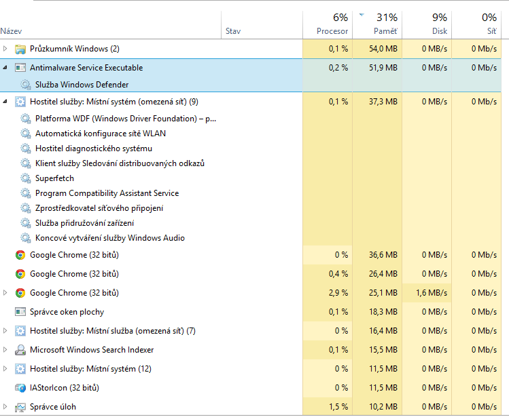
Task: Sort the list by Název column
Action: coord(11,31)
